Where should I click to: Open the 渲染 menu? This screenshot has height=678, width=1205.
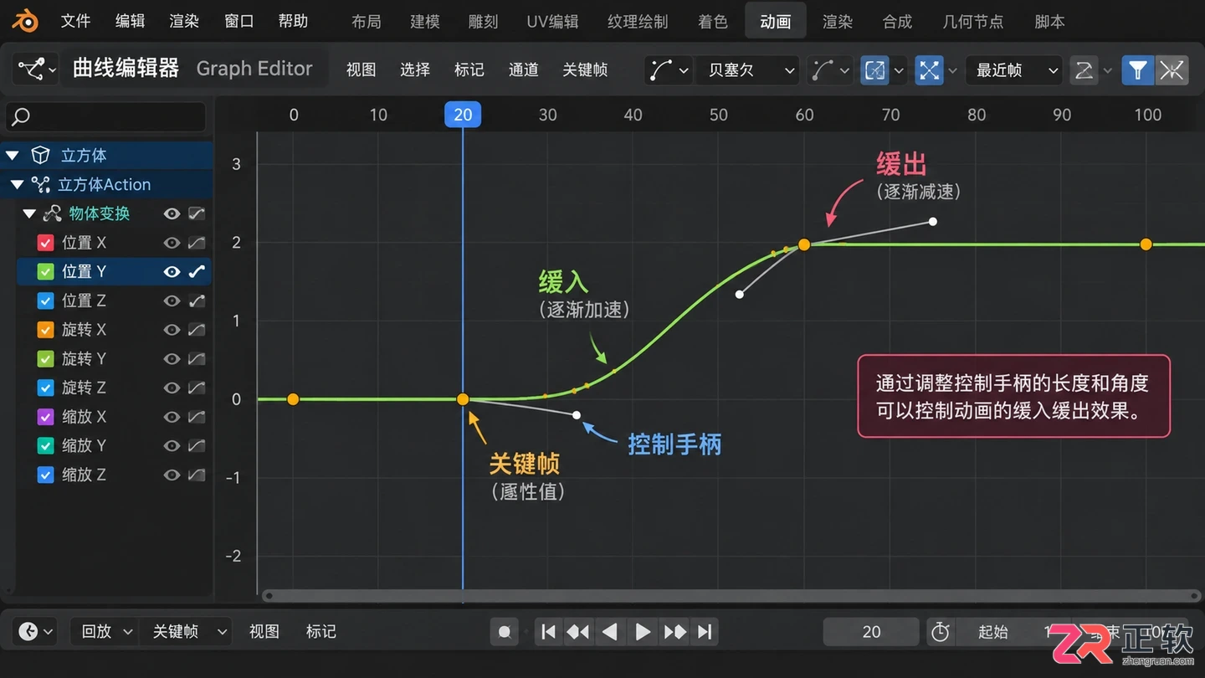coord(184,21)
